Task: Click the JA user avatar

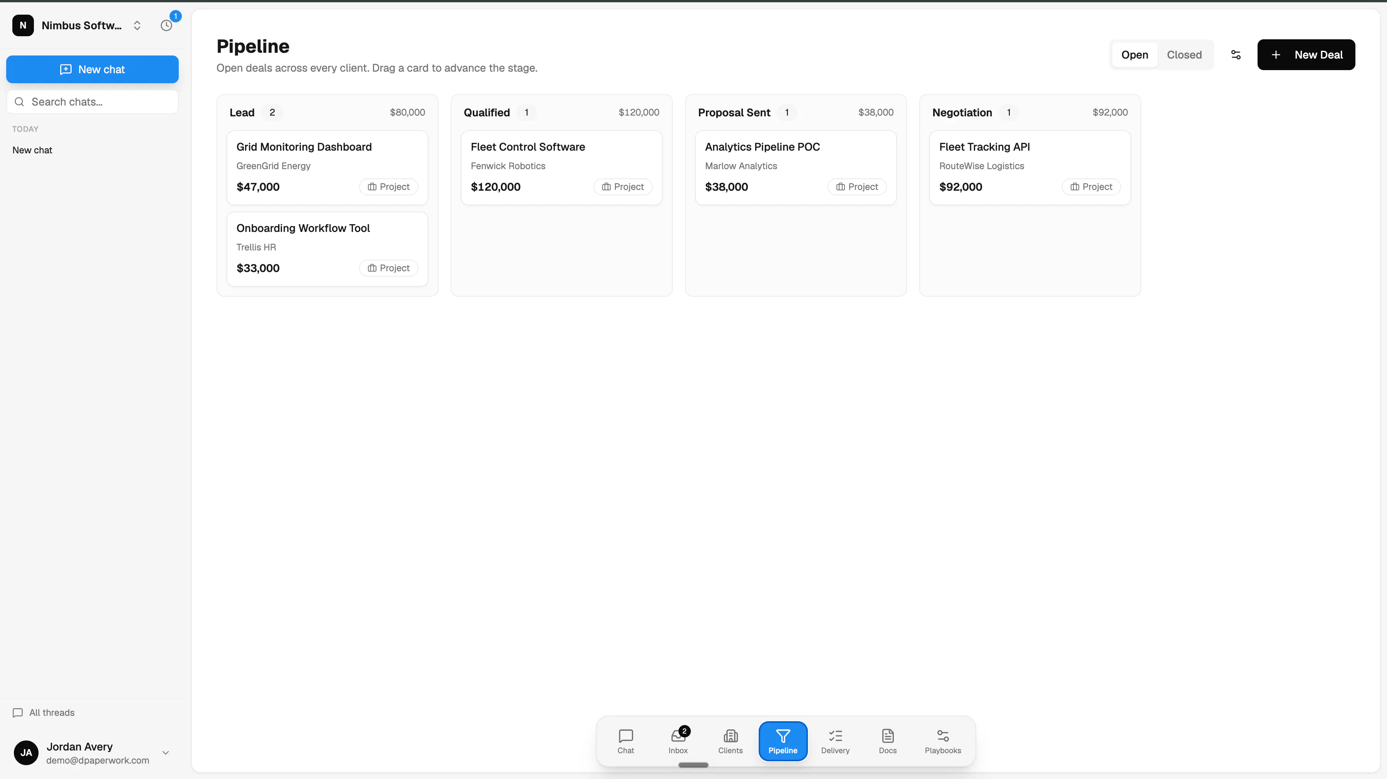Action: point(26,753)
